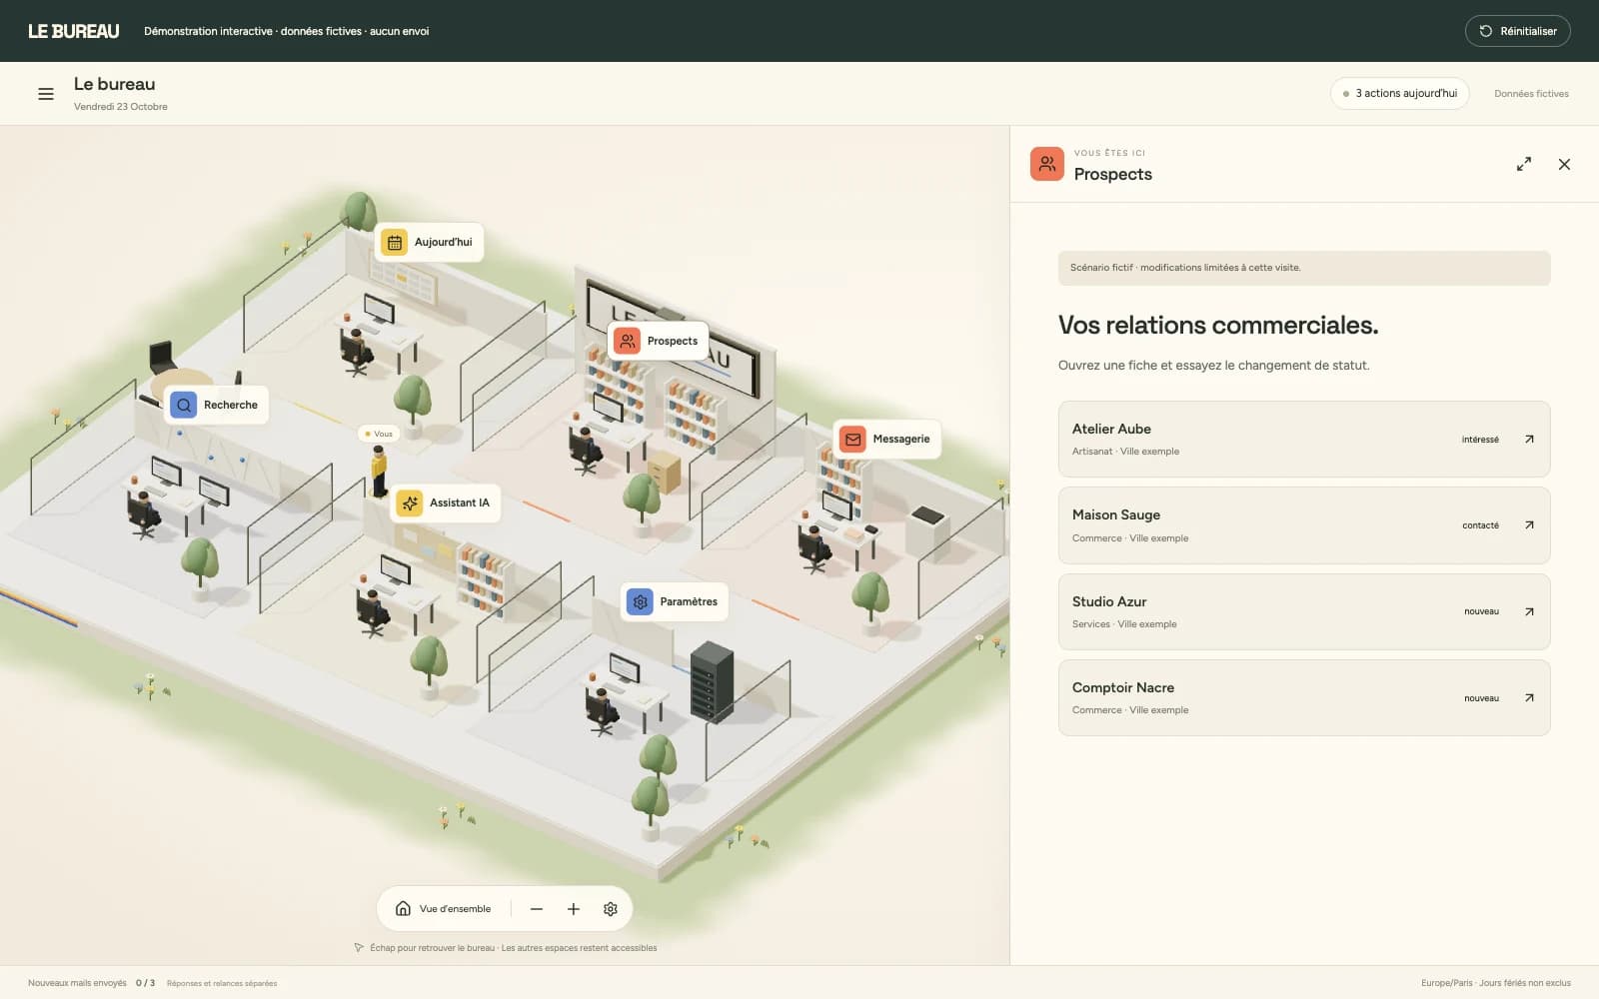The height and width of the screenshot is (999, 1599).
Task: Click the LE BUREAU logo
Action: coord(74,31)
